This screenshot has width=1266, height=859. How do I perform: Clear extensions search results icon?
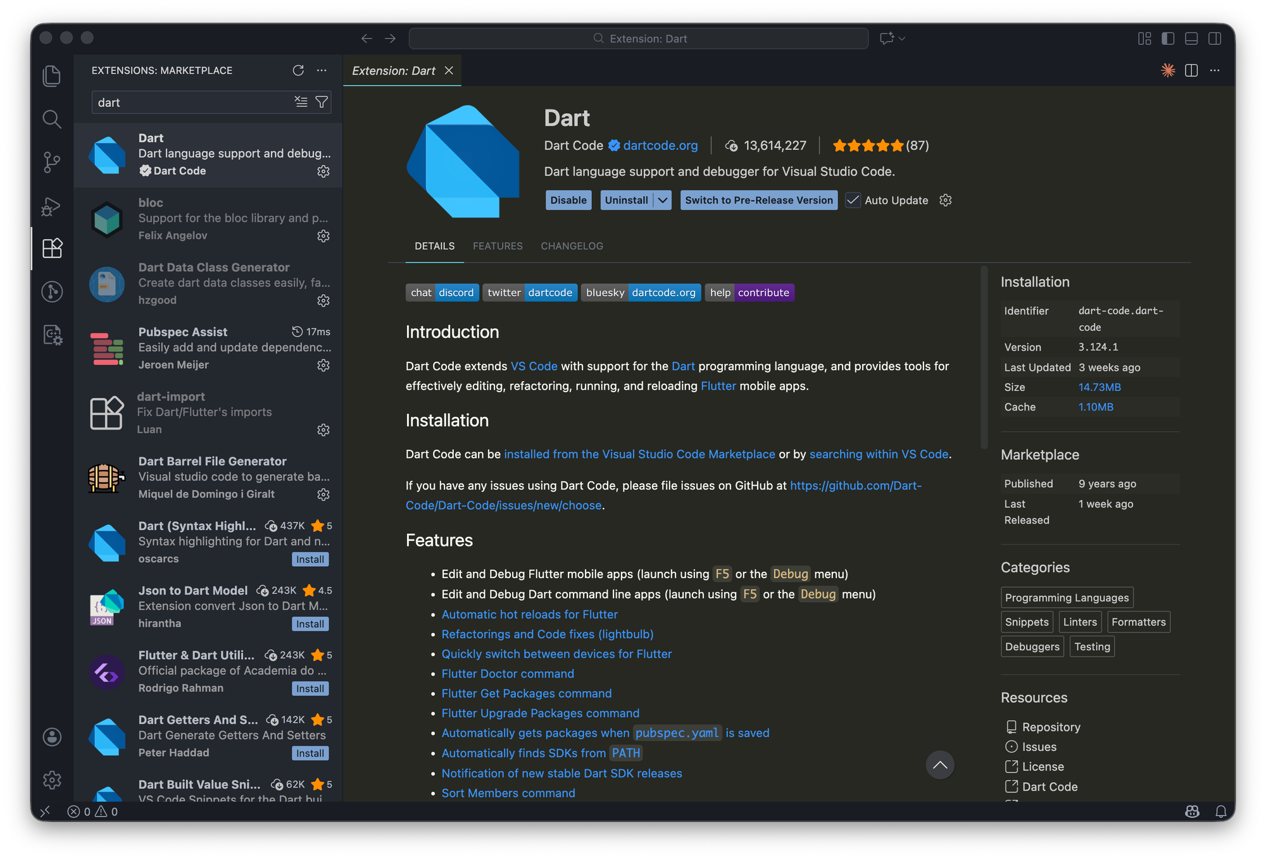301,102
